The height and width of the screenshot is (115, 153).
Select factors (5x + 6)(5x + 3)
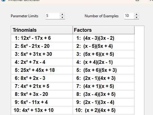[x=103, y=70]
